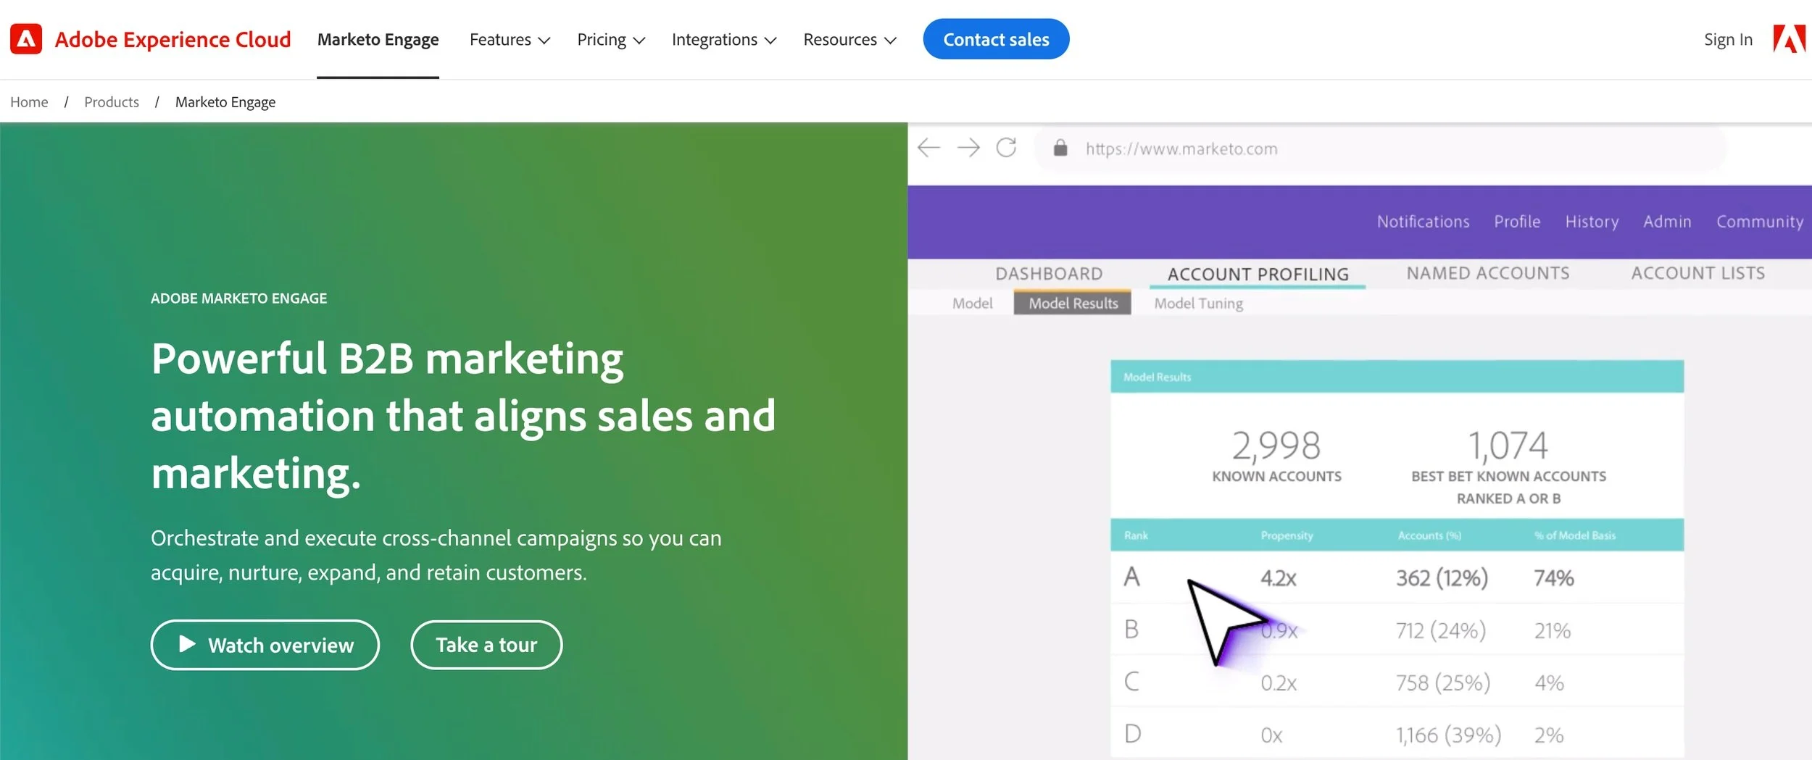Click the 4.2x propensity value
The height and width of the screenshot is (760, 1812).
click(x=1279, y=578)
